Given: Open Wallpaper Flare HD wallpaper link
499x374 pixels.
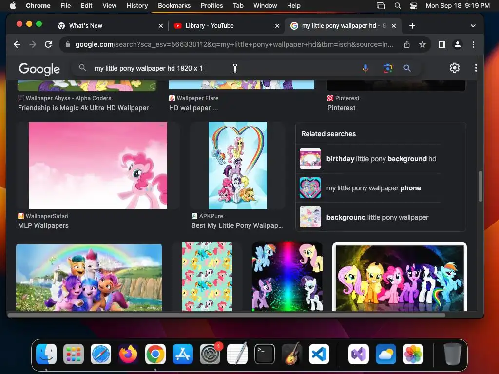Looking at the screenshot, I should point(193,108).
